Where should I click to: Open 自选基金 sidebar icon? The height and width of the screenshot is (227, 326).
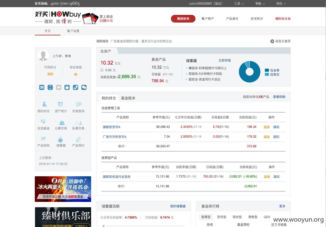[x=43, y=121]
